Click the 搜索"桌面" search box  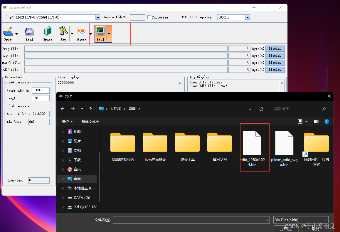point(300,109)
